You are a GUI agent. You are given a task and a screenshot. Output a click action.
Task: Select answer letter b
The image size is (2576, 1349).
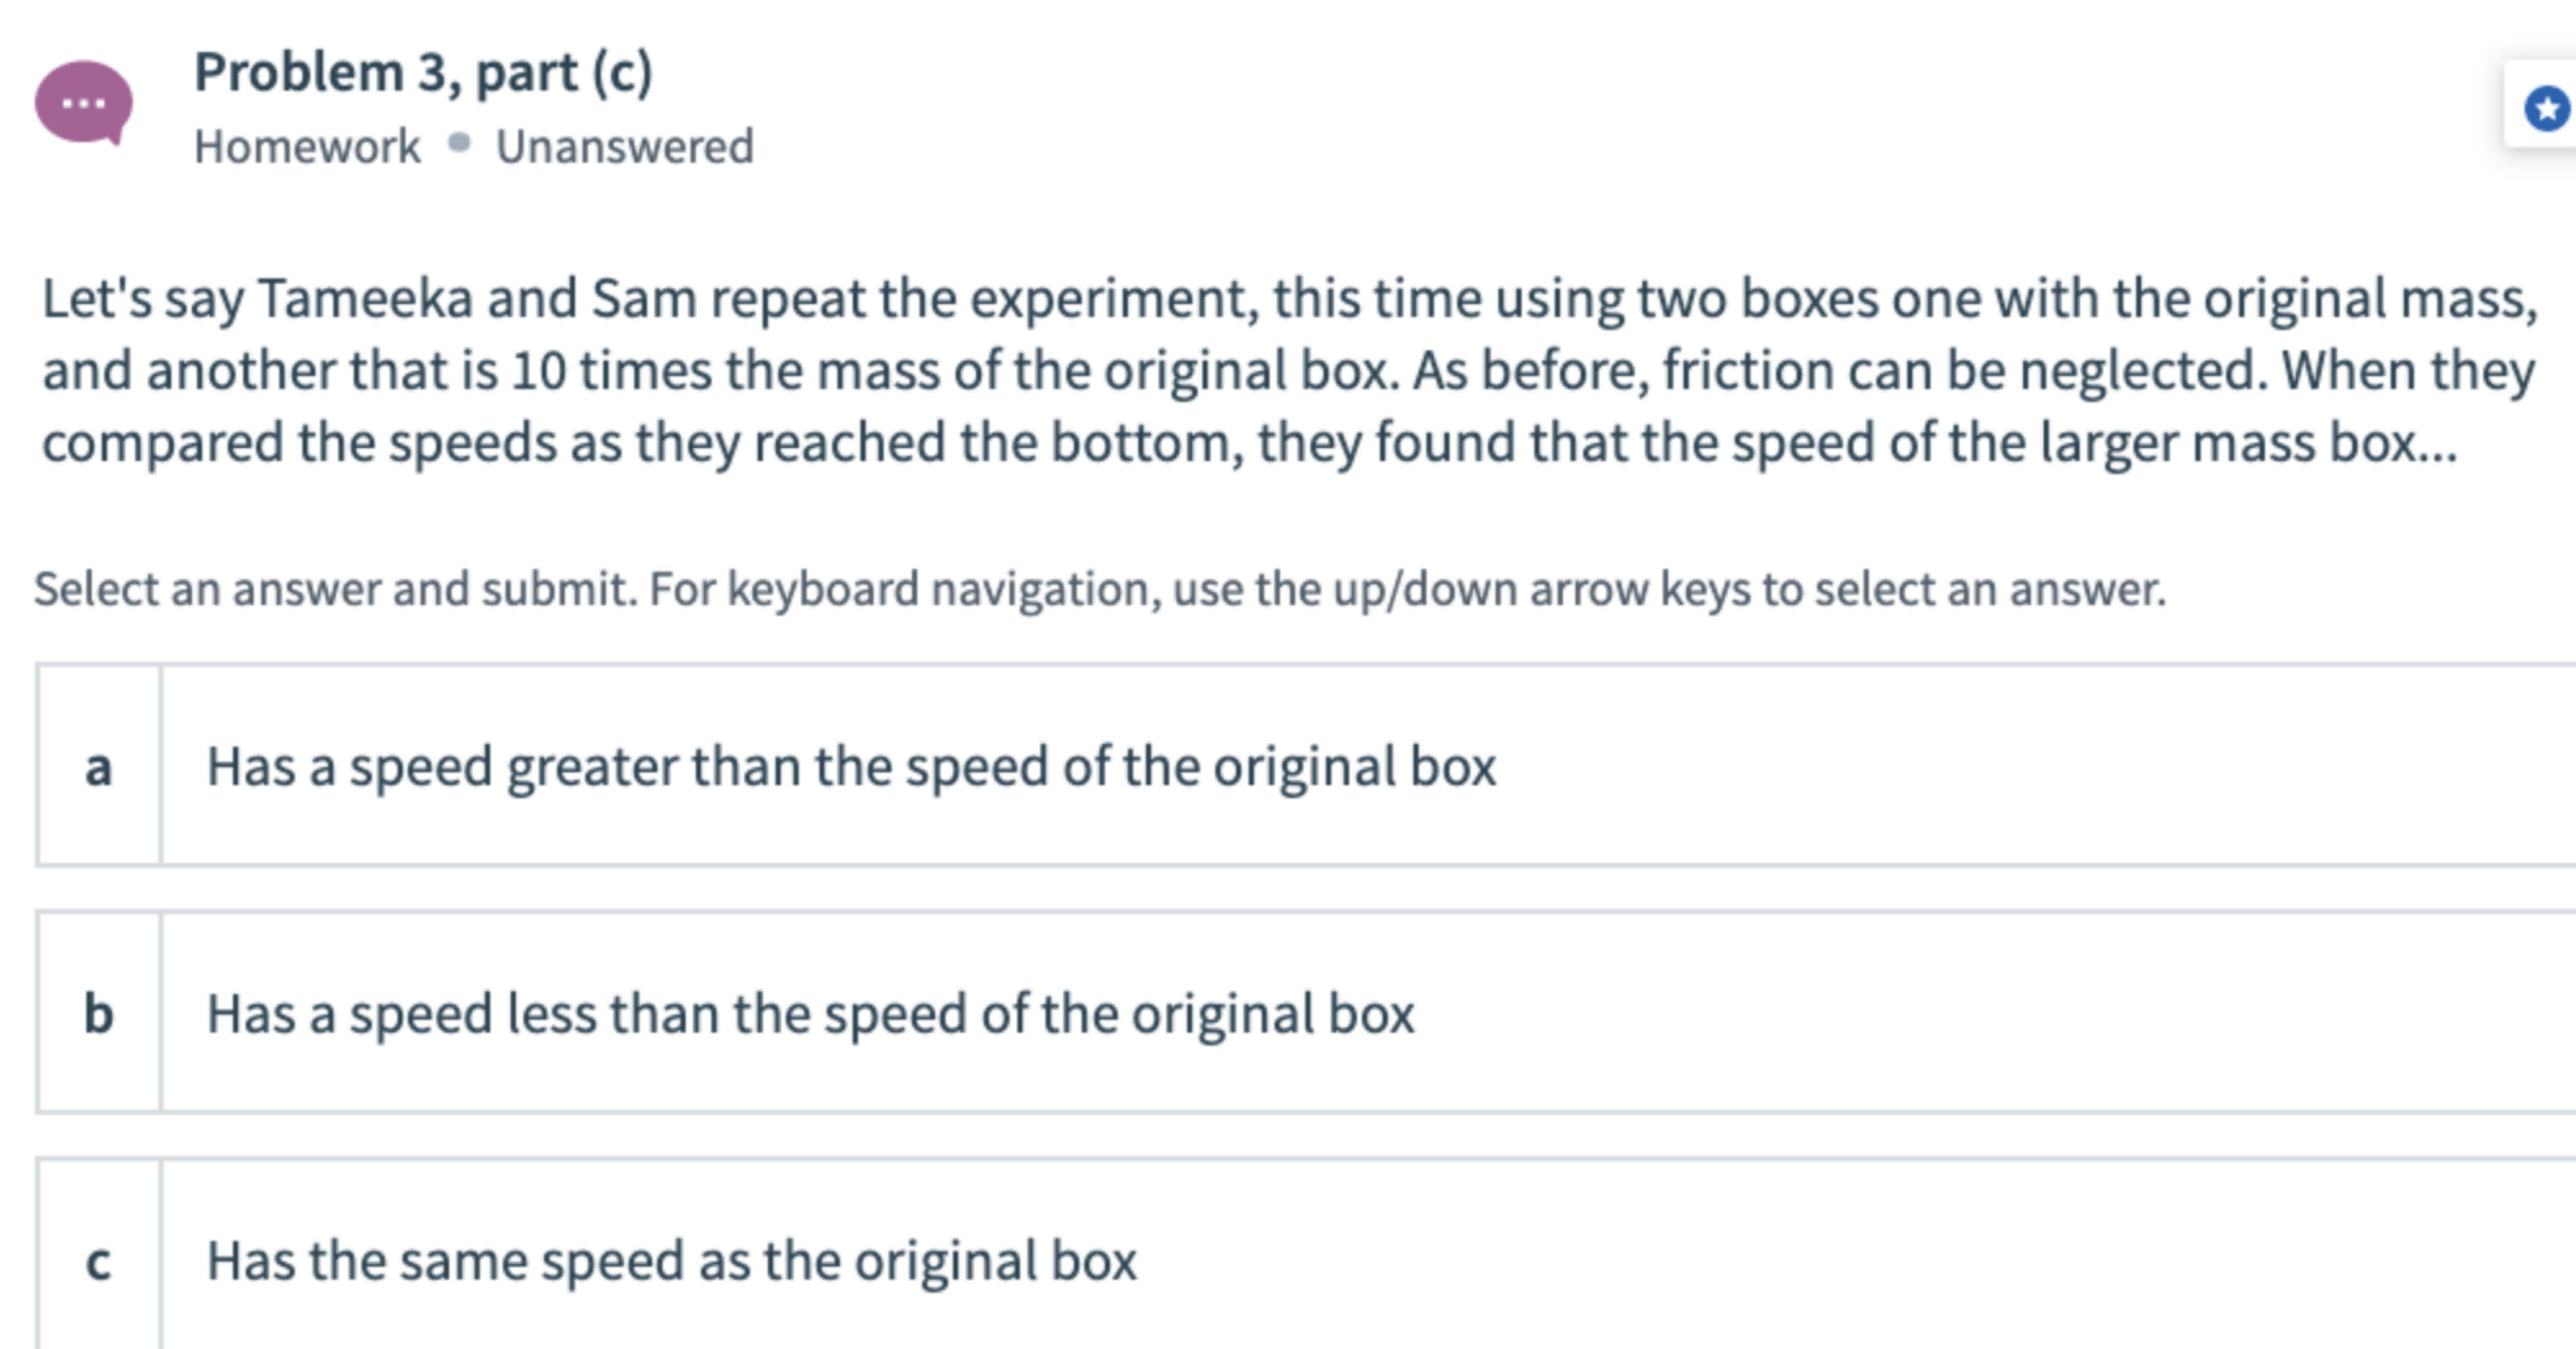click(x=98, y=1013)
